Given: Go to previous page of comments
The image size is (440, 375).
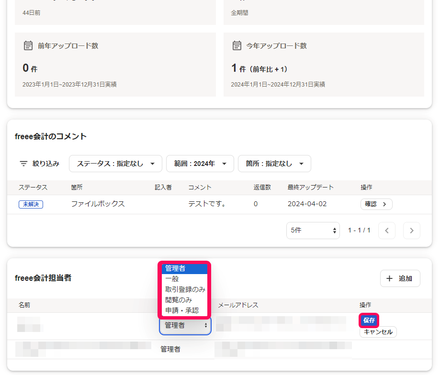Looking at the screenshot, I should click(387, 231).
